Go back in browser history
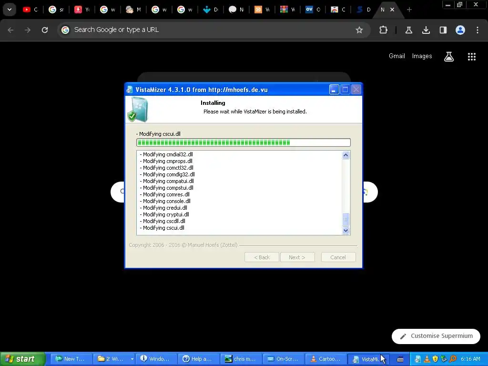This screenshot has height=366, width=488. (10, 30)
